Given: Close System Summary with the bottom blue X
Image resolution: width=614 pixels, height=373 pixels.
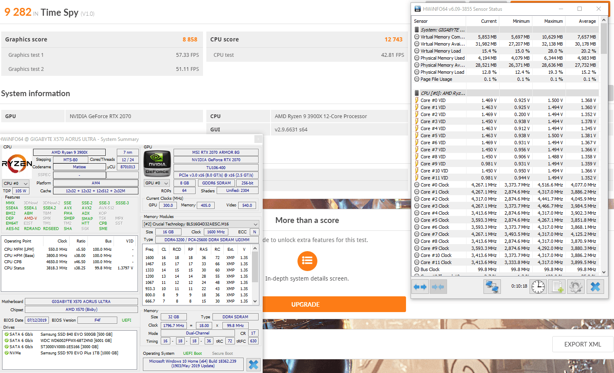Looking at the screenshot, I should click(x=254, y=364).
